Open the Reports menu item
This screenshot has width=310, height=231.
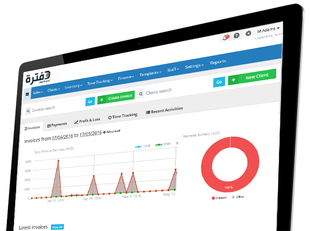[218, 62]
